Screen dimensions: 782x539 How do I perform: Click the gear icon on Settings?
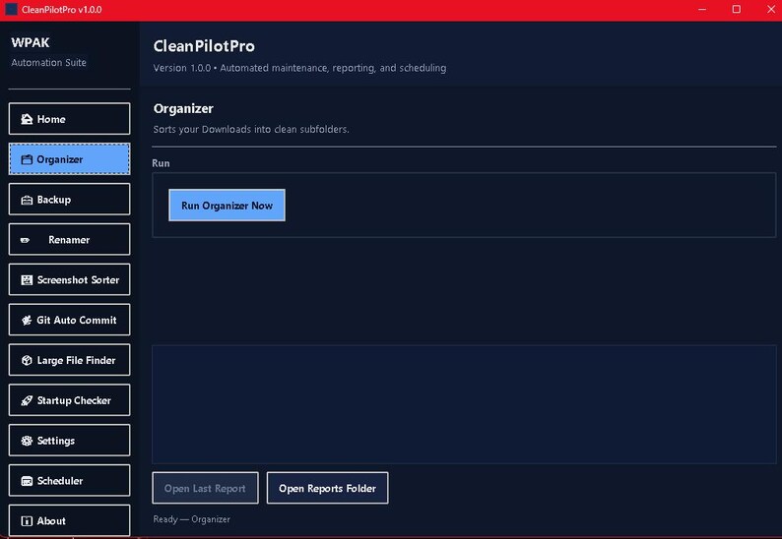pyautogui.click(x=27, y=441)
